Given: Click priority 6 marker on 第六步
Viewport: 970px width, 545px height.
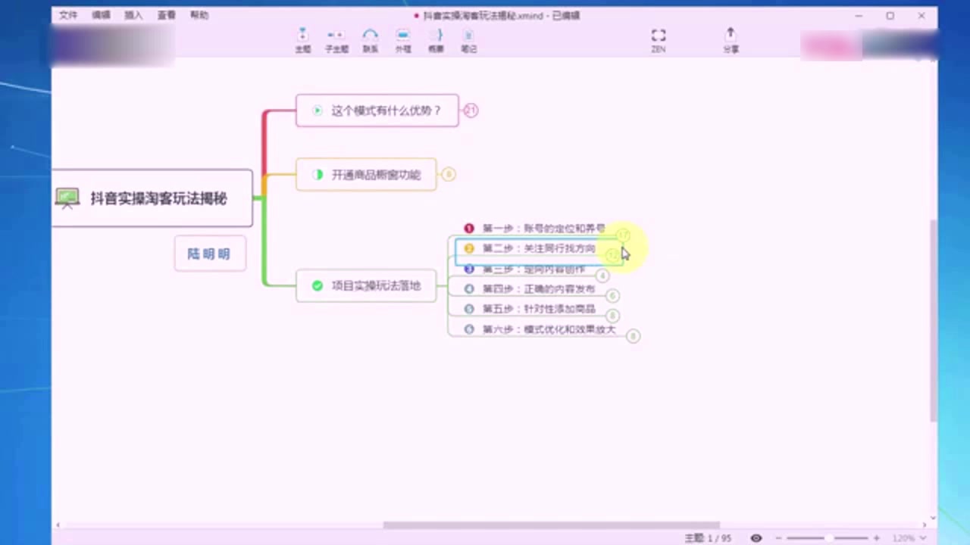Looking at the screenshot, I should click(x=469, y=329).
